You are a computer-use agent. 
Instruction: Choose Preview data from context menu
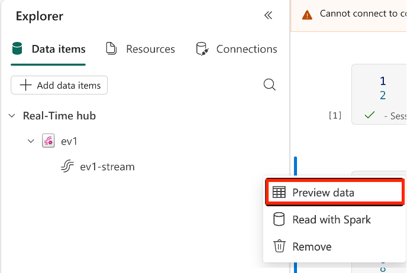(x=323, y=193)
